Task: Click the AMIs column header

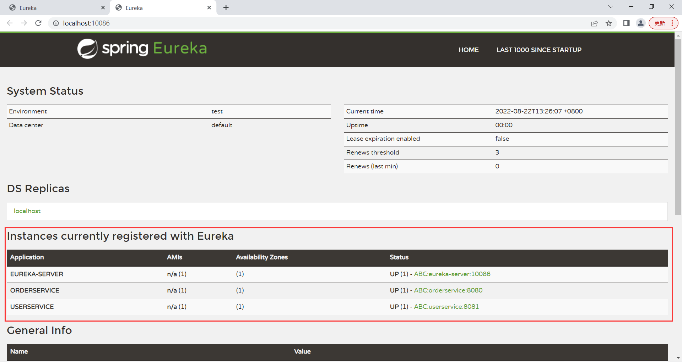Action: click(x=174, y=257)
